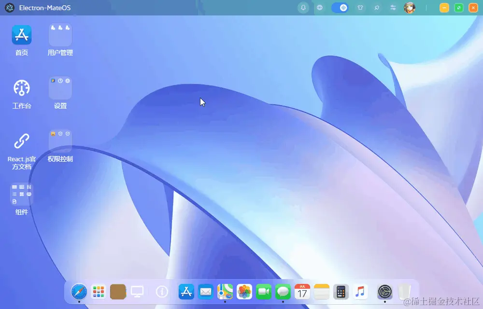Image resolution: width=483 pixels, height=309 pixels.
Task: Click the pin icon in the top bar
Action: coord(377,8)
